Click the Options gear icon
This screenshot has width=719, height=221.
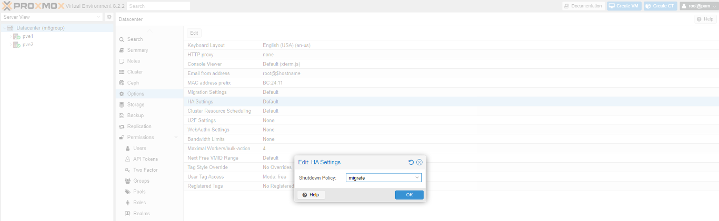pos(122,94)
